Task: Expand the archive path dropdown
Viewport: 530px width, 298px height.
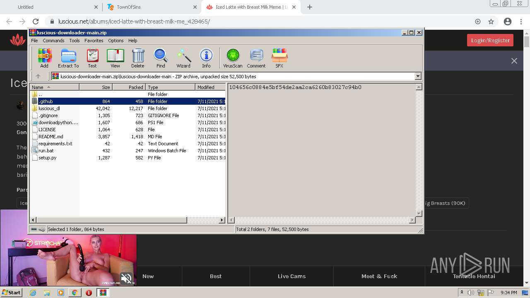Action: coord(418,76)
